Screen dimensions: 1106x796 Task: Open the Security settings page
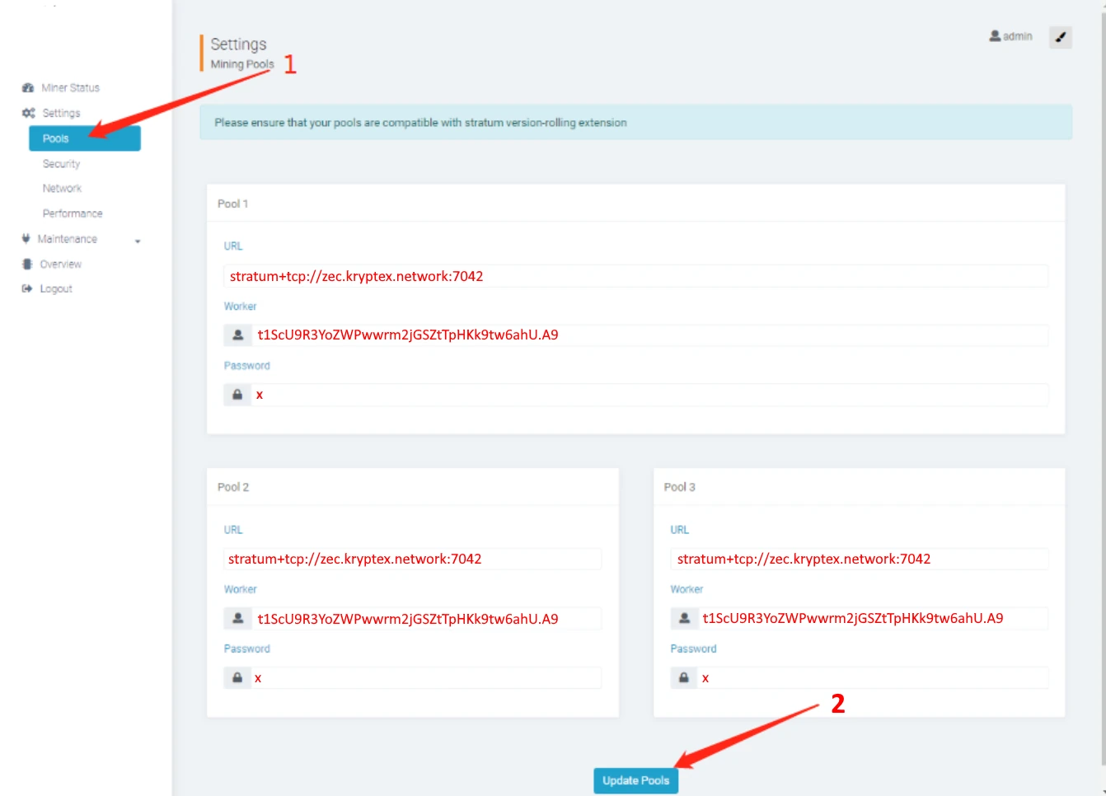coord(62,164)
